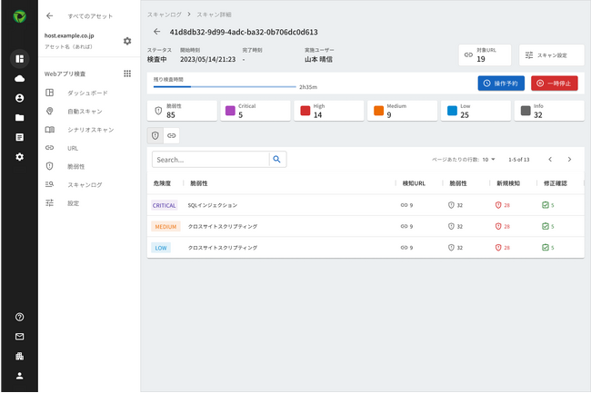The width and height of the screenshot is (591, 393).
Task: Open the dashboard icon in the dark rail
Action: pyautogui.click(x=19, y=59)
